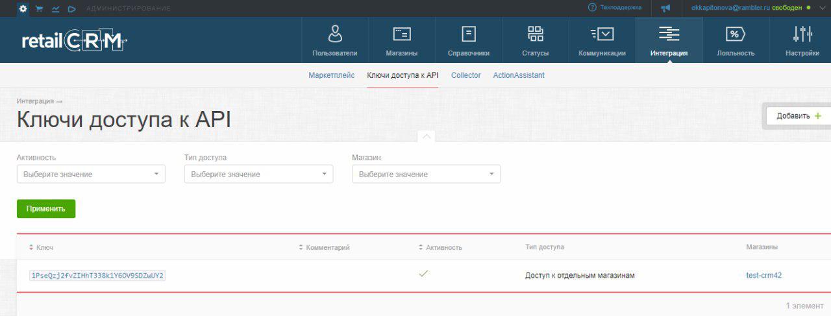Open the play-shaped marketing icon
831x316 pixels.
pos(72,8)
